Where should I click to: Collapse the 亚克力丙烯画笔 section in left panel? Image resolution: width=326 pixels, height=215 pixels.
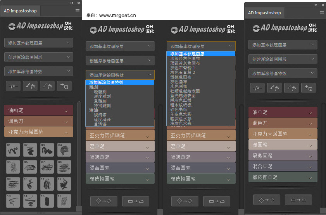(x=39, y=132)
